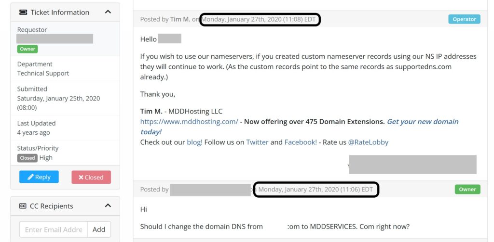Click the Ticket Information card icon
Viewport: 494px width, 242px height.
(x=23, y=12)
